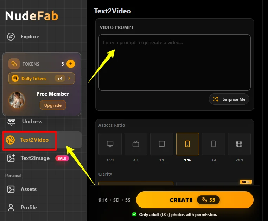
Task: Click the coins icon beside TOKENS
Action: (x=14, y=64)
